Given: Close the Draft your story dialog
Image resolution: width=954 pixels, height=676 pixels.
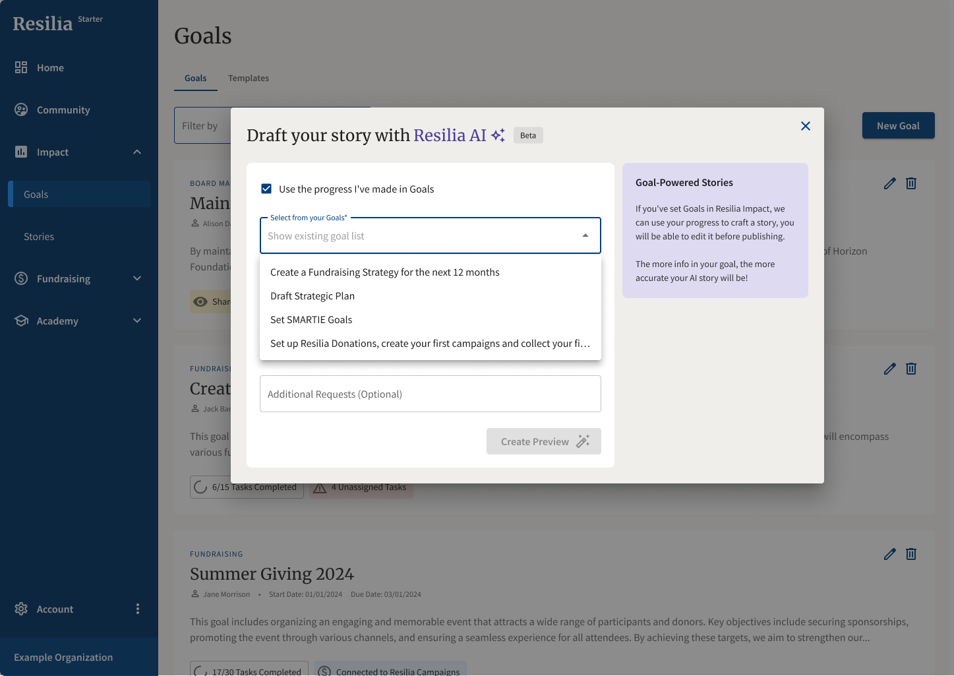Looking at the screenshot, I should [x=806, y=126].
